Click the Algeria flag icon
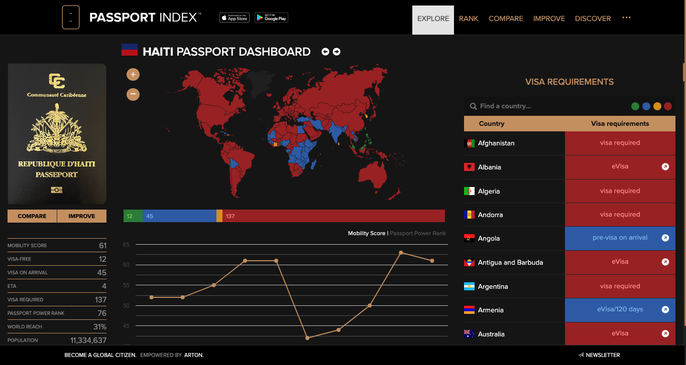Screen dimensions: 686x365 pyautogui.click(x=470, y=191)
